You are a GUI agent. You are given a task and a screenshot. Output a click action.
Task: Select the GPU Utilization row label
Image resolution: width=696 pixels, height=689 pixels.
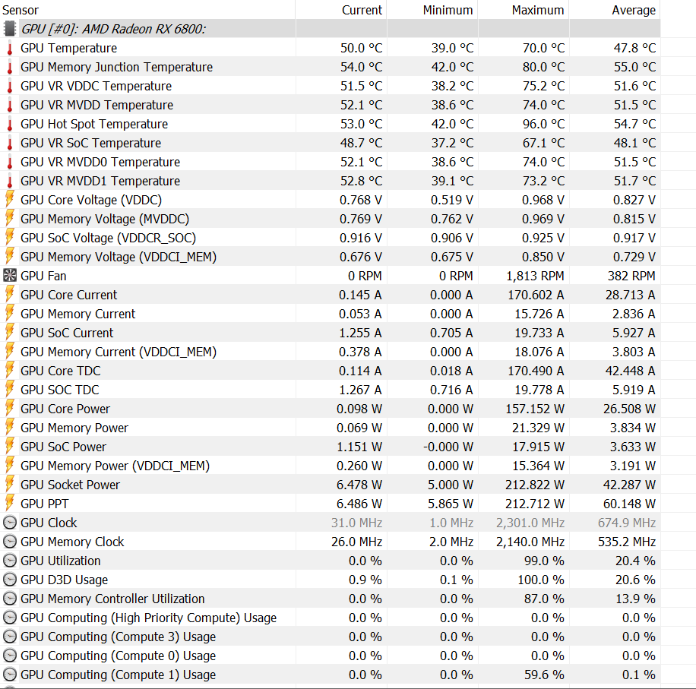tap(60, 561)
